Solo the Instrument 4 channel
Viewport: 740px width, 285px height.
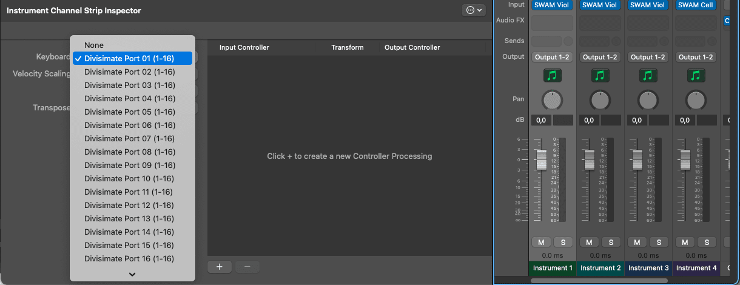coord(707,242)
